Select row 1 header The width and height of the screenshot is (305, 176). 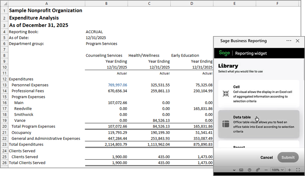(4, 11)
